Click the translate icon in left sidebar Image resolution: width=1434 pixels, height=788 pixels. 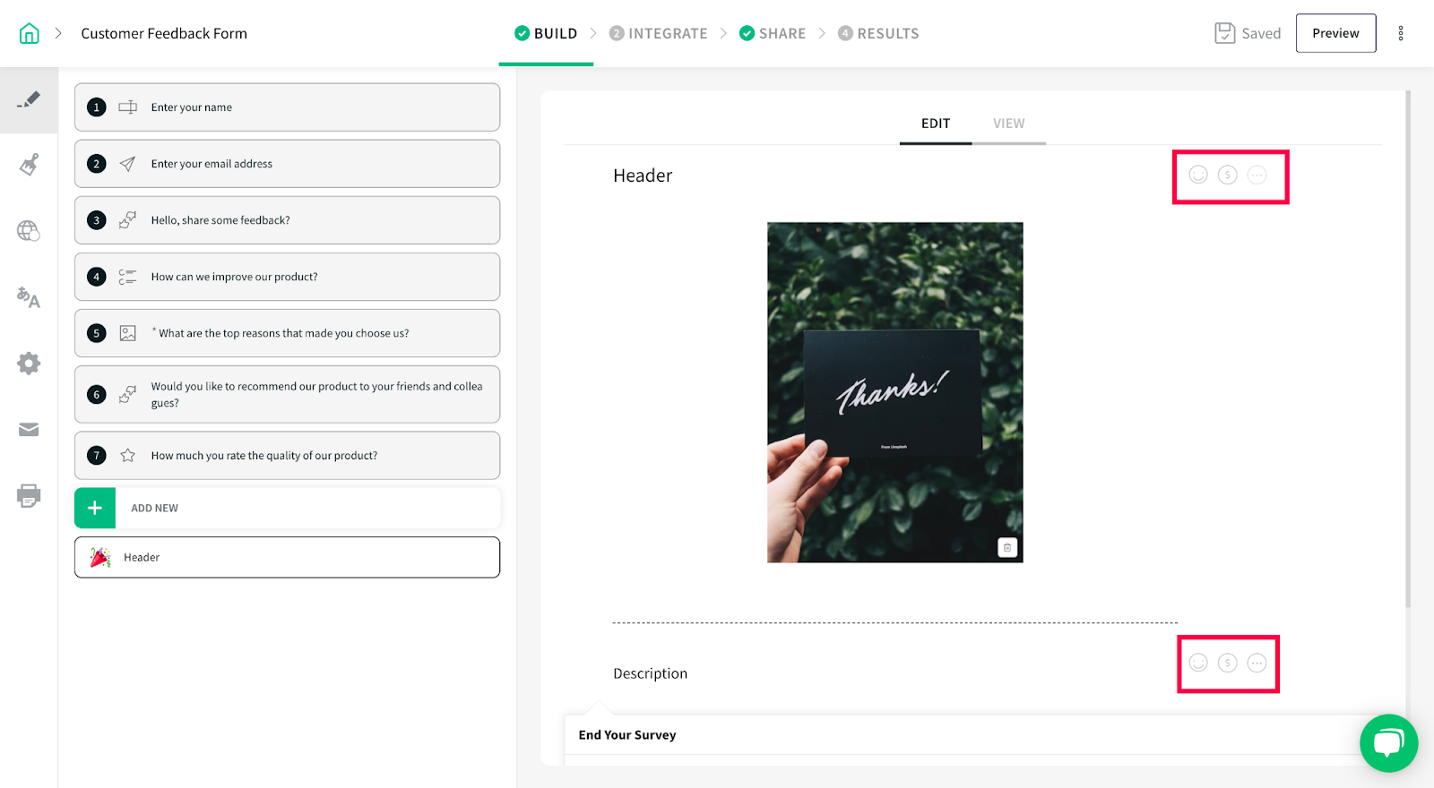coord(29,297)
